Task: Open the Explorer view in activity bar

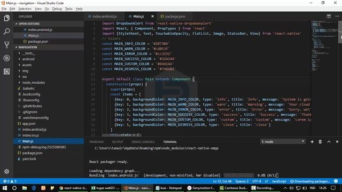Action: coord(6,18)
